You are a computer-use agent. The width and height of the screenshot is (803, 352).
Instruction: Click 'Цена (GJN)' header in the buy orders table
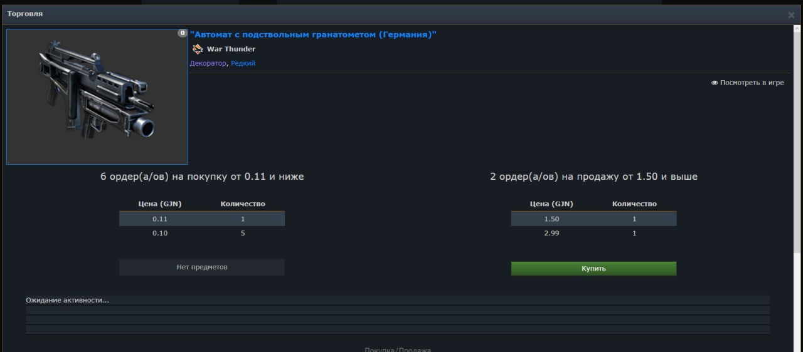160,204
